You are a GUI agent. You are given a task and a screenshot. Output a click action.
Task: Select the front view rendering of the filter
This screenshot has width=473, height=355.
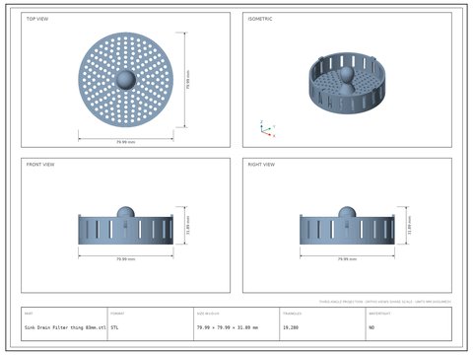pos(126,226)
